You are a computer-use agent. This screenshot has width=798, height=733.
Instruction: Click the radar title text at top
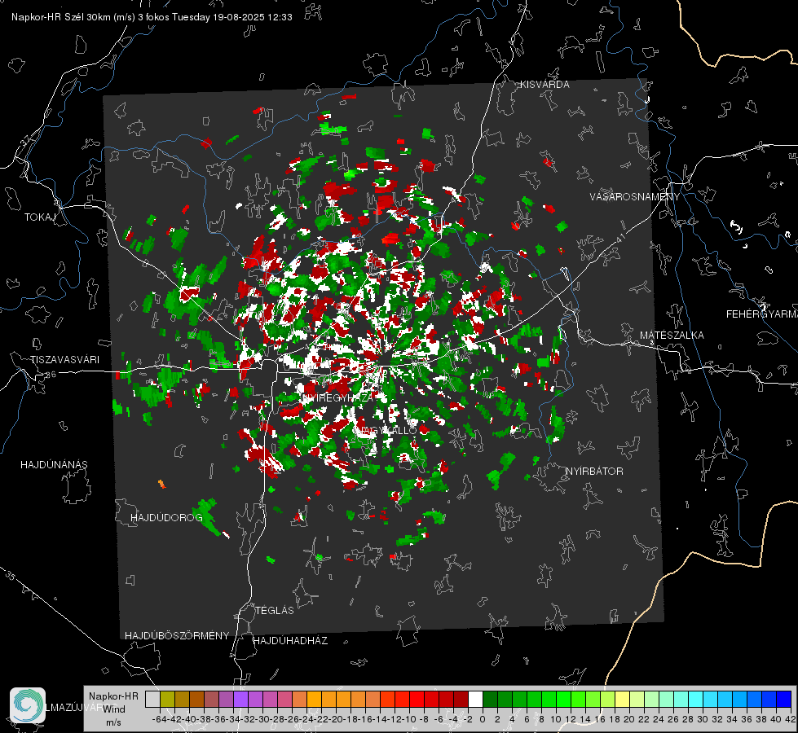(152, 17)
